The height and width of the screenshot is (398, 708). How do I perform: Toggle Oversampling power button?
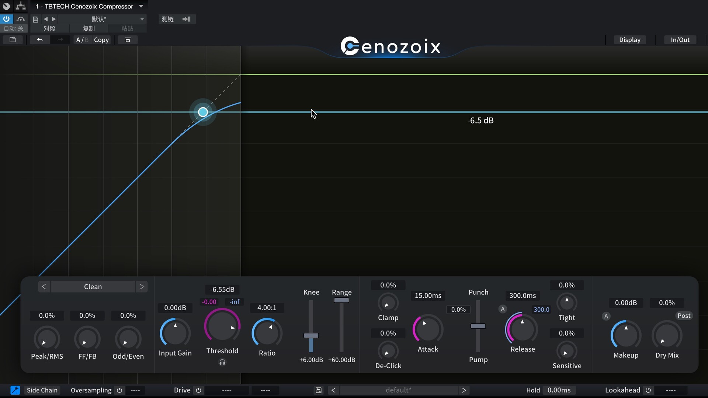119,390
